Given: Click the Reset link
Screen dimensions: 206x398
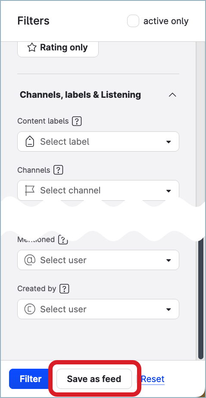Looking at the screenshot, I should pos(153,379).
